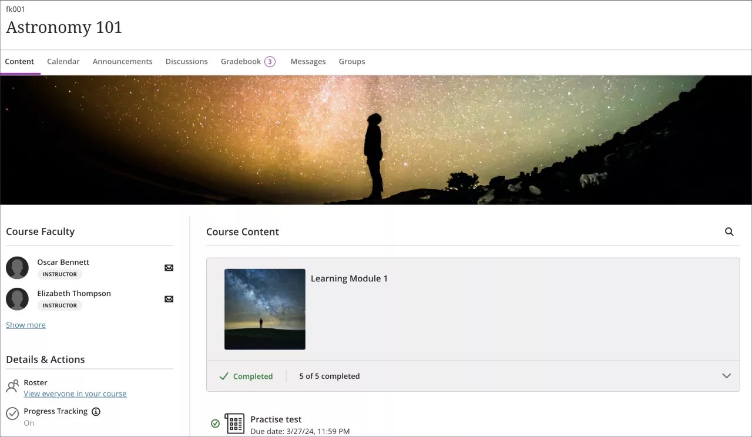The width and height of the screenshot is (752, 437).
Task: Expand Learning Module 1 with the chevron
Action: click(x=727, y=376)
